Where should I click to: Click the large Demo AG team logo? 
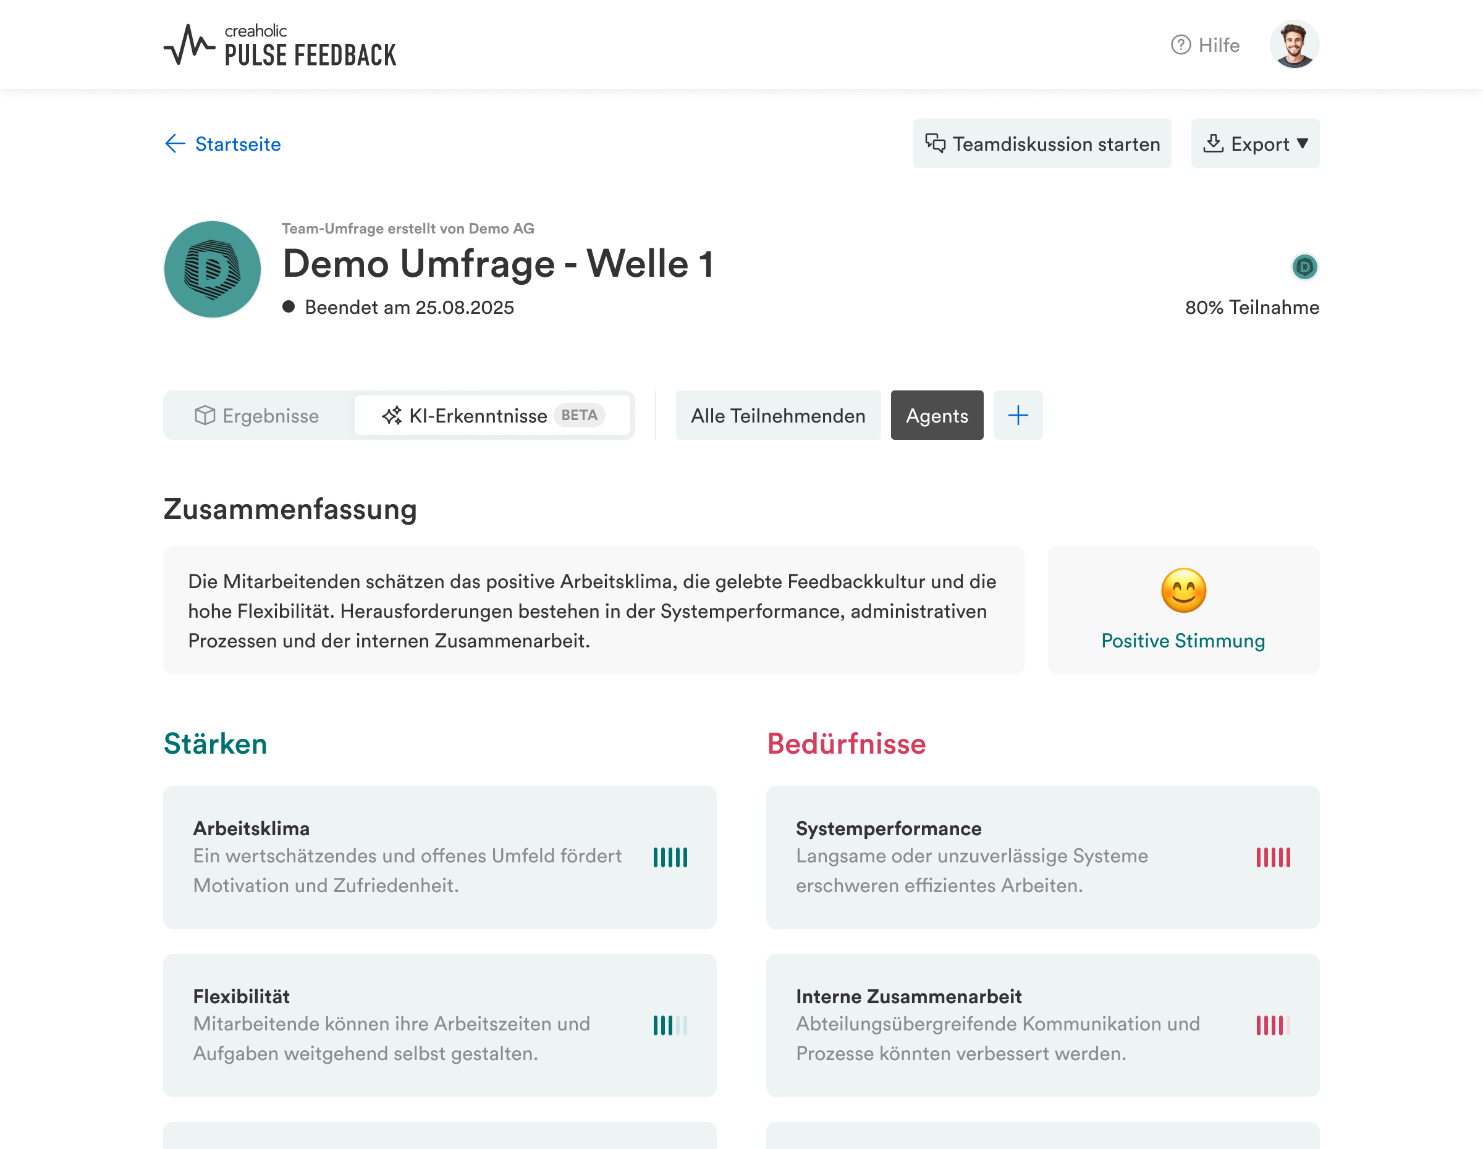[x=213, y=269]
